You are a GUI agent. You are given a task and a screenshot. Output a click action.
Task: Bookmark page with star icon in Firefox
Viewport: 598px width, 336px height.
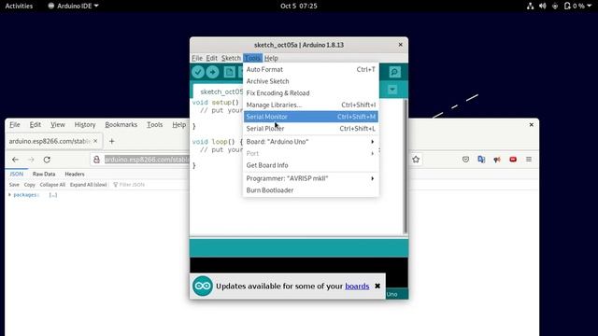click(x=416, y=160)
